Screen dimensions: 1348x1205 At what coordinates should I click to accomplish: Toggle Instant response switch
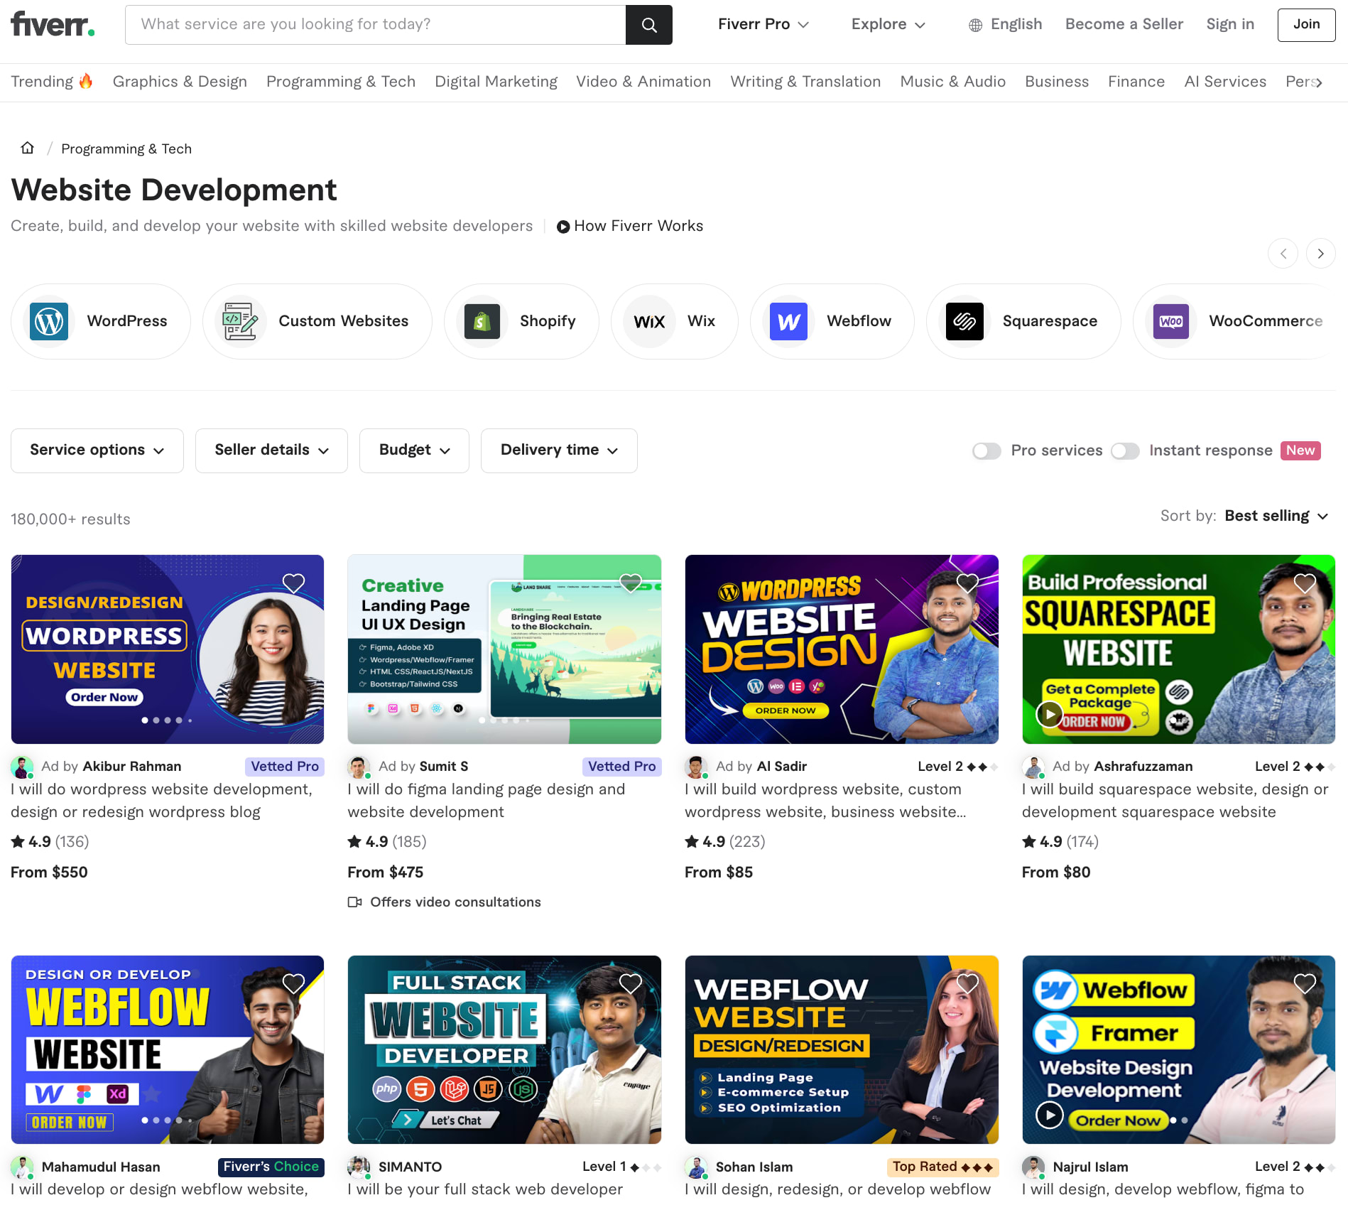pyautogui.click(x=1125, y=450)
